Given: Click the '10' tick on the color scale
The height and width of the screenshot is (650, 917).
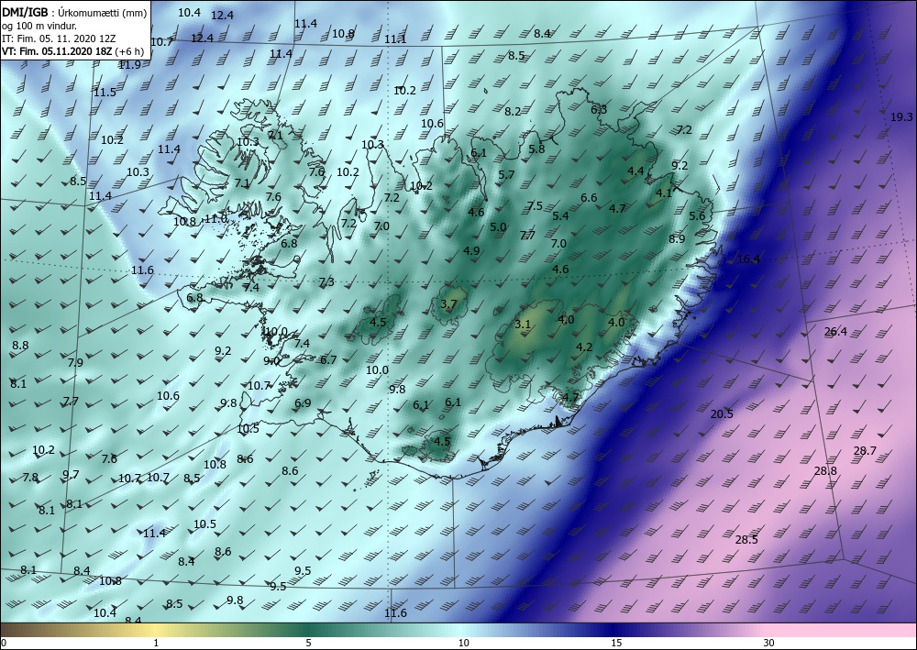Looking at the screenshot, I should [463, 643].
